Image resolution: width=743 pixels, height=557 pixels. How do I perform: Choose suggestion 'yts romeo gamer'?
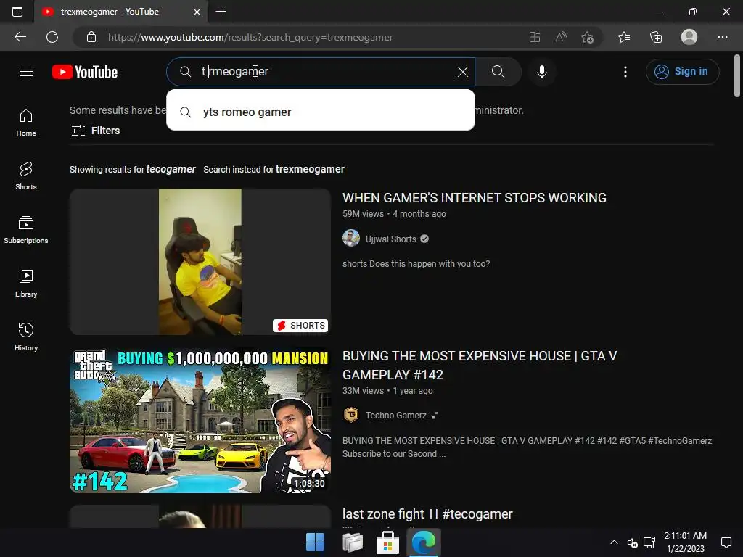[320, 112]
